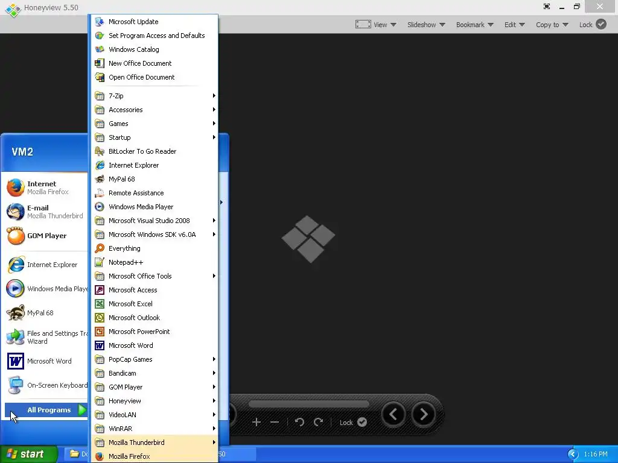Expand Microsoft Windows SDK v6.0A folder

pyautogui.click(x=154, y=235)
